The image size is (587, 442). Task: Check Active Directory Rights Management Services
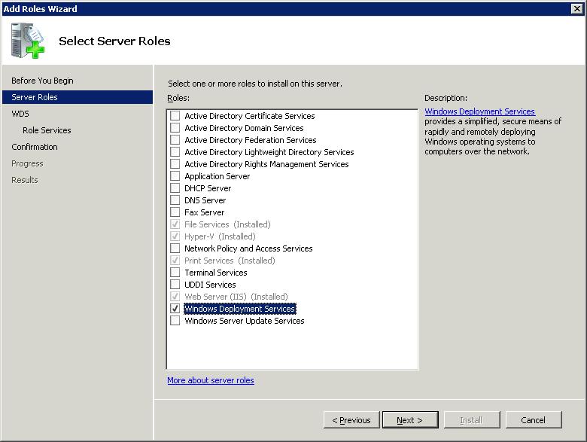175,163
